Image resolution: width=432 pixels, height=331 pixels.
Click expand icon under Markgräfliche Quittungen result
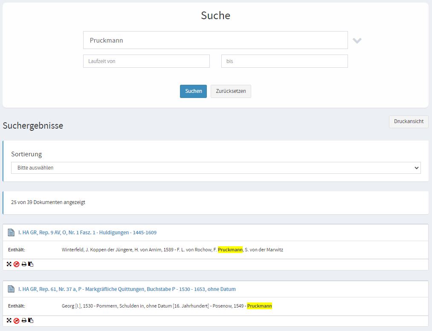click(9, 320)
